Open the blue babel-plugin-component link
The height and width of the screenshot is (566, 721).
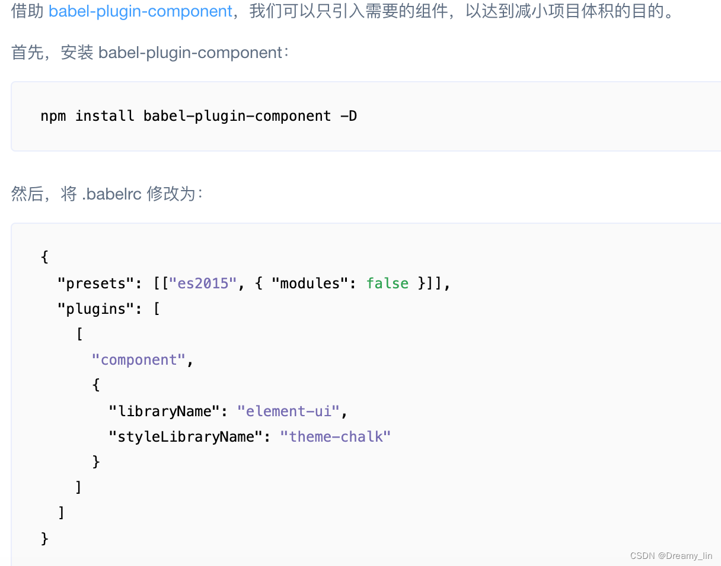(x=141, y=11)
